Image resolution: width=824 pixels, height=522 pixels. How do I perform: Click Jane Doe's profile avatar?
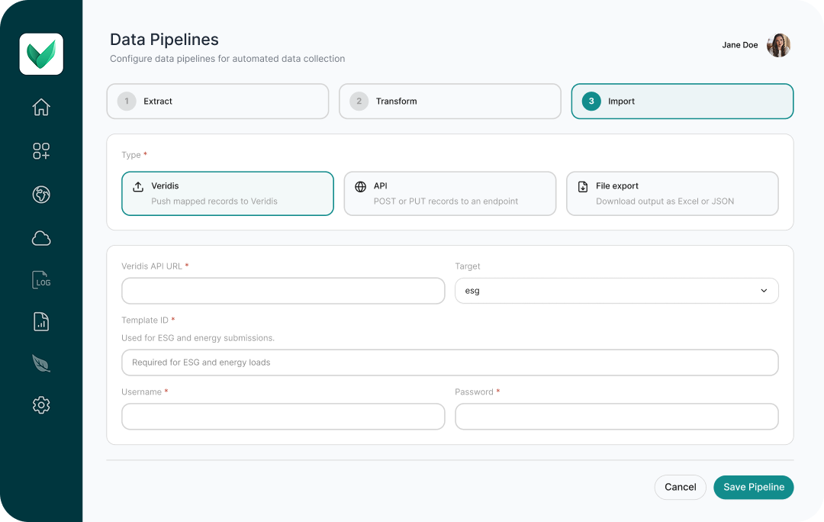778,45
